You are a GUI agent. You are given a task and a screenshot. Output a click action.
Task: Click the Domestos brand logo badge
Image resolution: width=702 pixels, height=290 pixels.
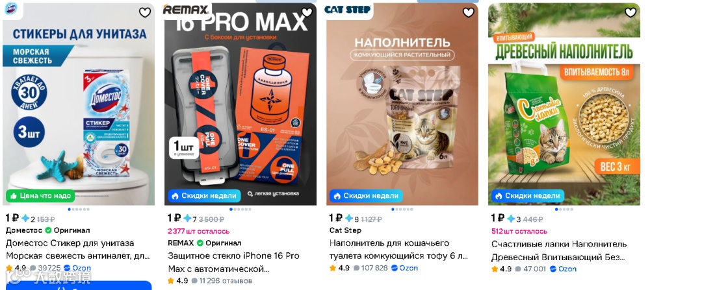coord(10,9)
